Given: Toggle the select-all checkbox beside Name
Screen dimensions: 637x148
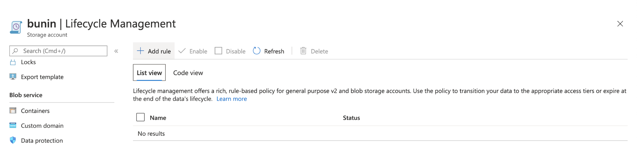Looking at the screenshot, I should pos(141,117).
